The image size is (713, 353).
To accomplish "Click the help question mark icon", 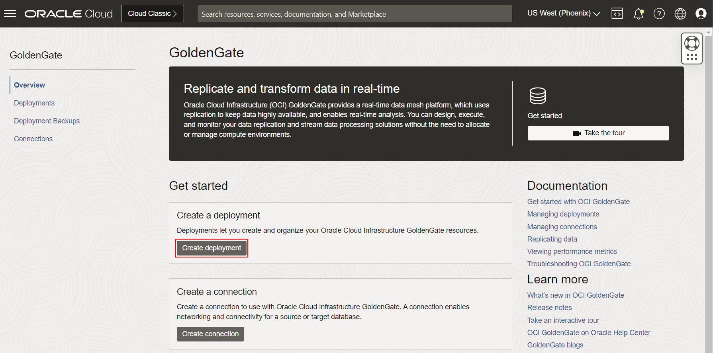I will pos(659,14).
